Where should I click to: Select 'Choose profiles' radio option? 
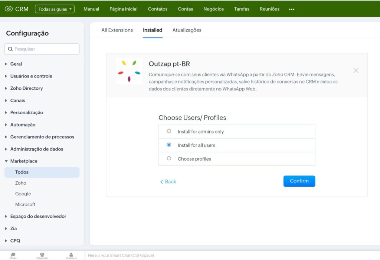pyautogui.click(x=169, y=158)
